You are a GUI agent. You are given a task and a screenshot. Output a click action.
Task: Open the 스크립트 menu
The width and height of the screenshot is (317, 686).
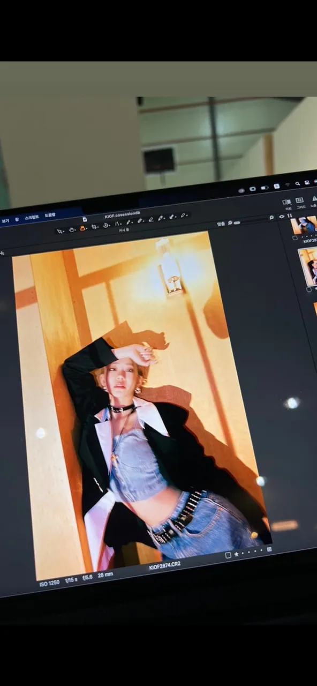tap(32, 218)
